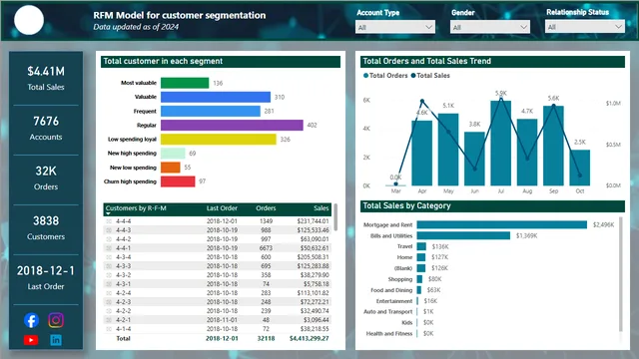Click the Health and Fitness label

(x=389, y=334)
